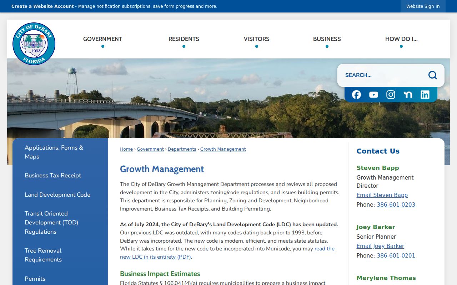
Task: Click the Growth Management page heading
Action: point(162,169)
